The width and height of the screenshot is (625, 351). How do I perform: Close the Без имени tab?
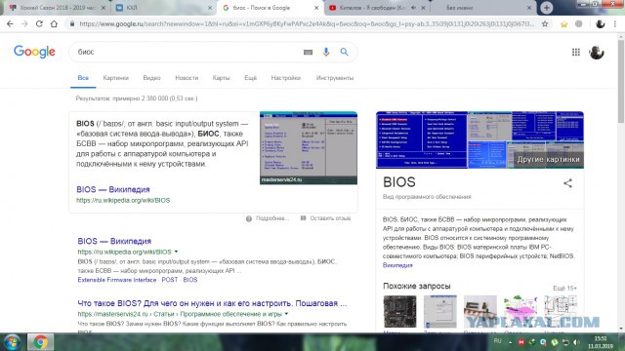coord(529,8)
